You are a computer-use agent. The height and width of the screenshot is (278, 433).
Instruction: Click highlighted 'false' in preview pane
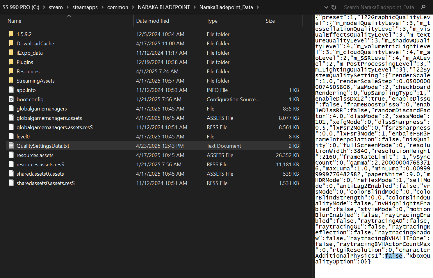[x=394, y=256]
